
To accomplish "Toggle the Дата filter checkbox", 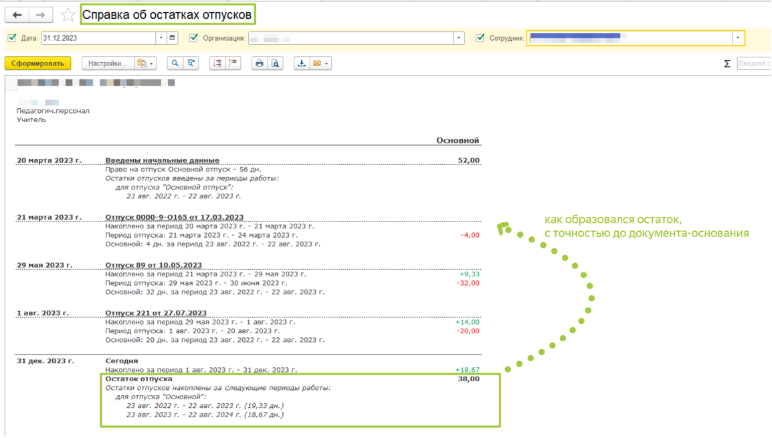I will (x=12, y=38).
